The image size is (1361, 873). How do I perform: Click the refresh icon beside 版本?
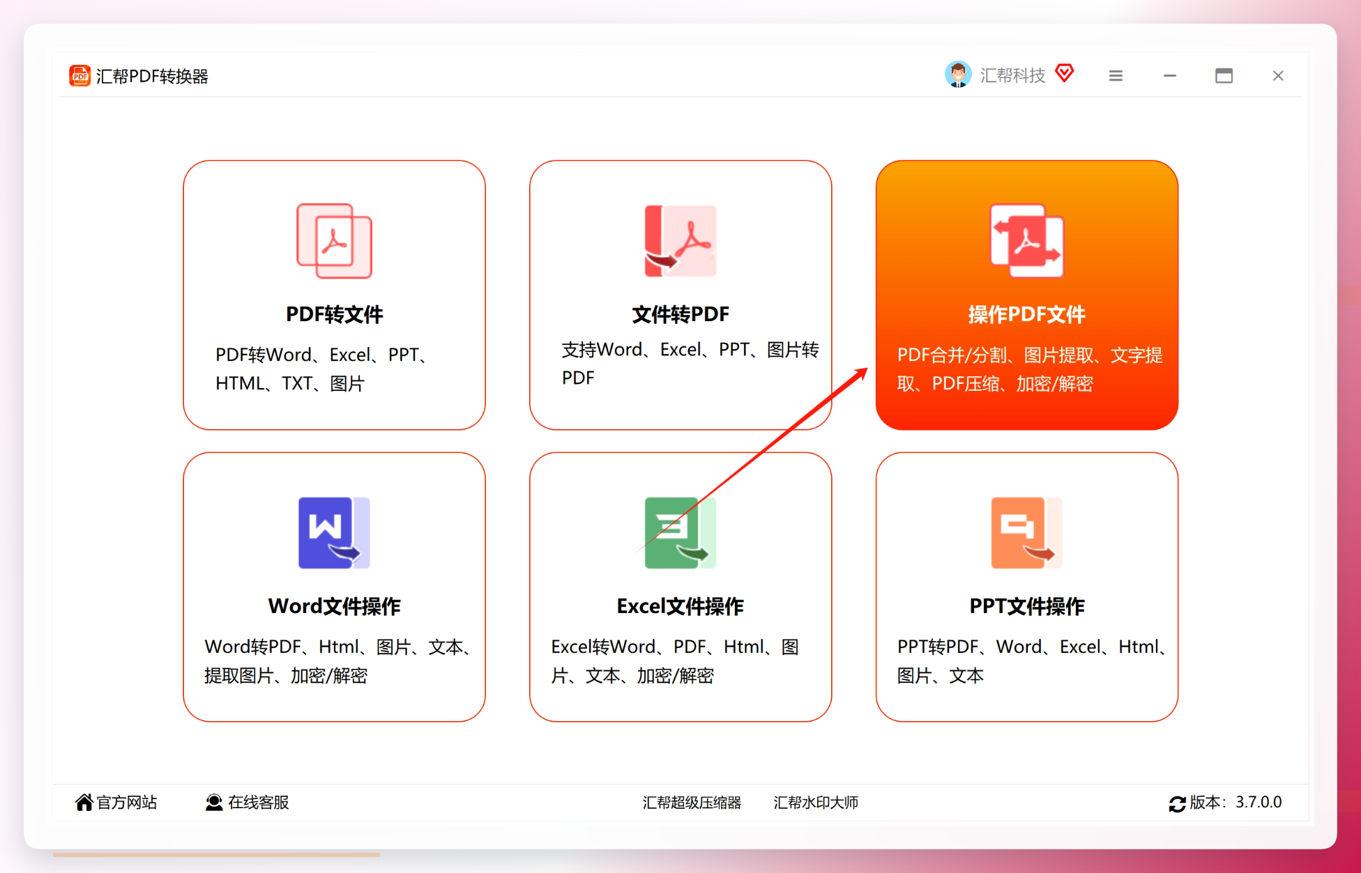(1178, 803)
